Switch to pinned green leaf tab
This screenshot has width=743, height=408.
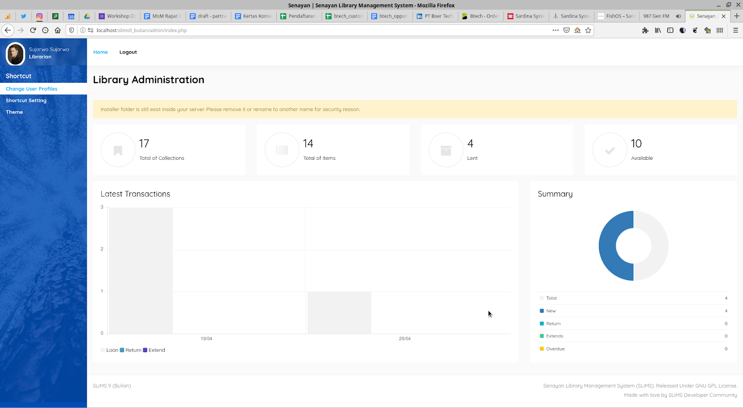(55, 16)
